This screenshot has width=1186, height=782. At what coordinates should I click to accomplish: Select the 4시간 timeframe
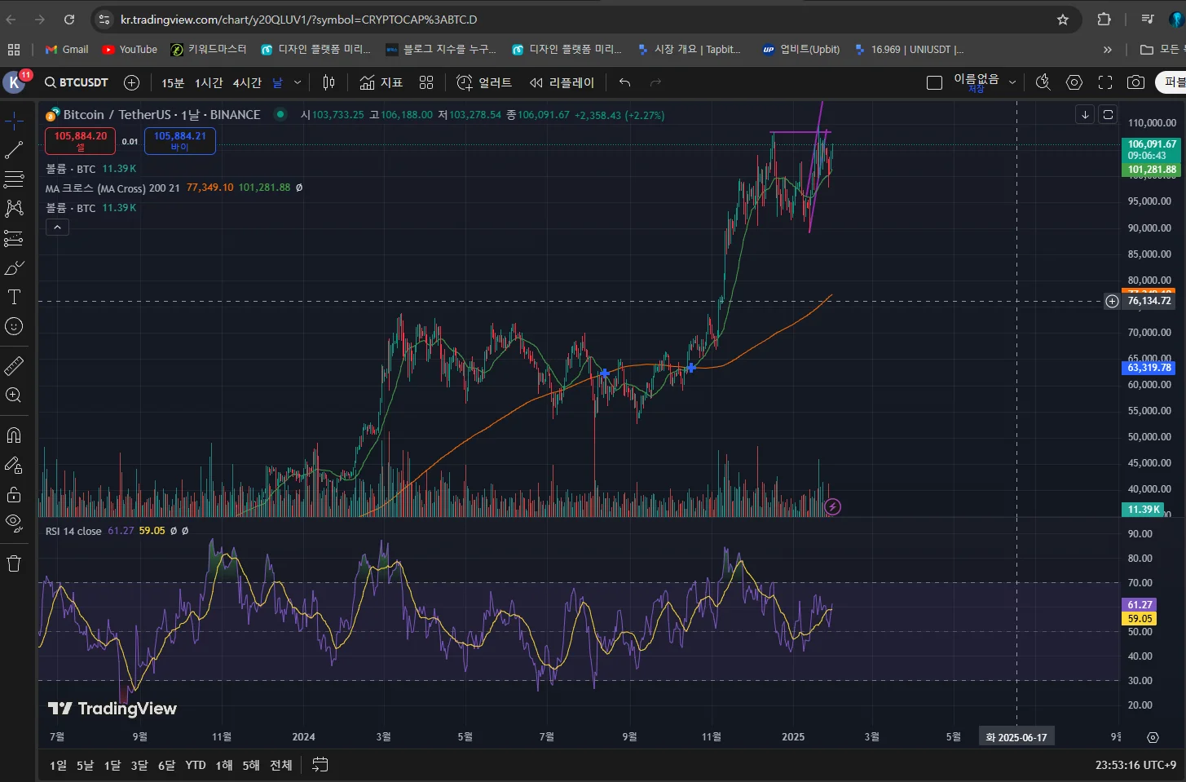247,82
